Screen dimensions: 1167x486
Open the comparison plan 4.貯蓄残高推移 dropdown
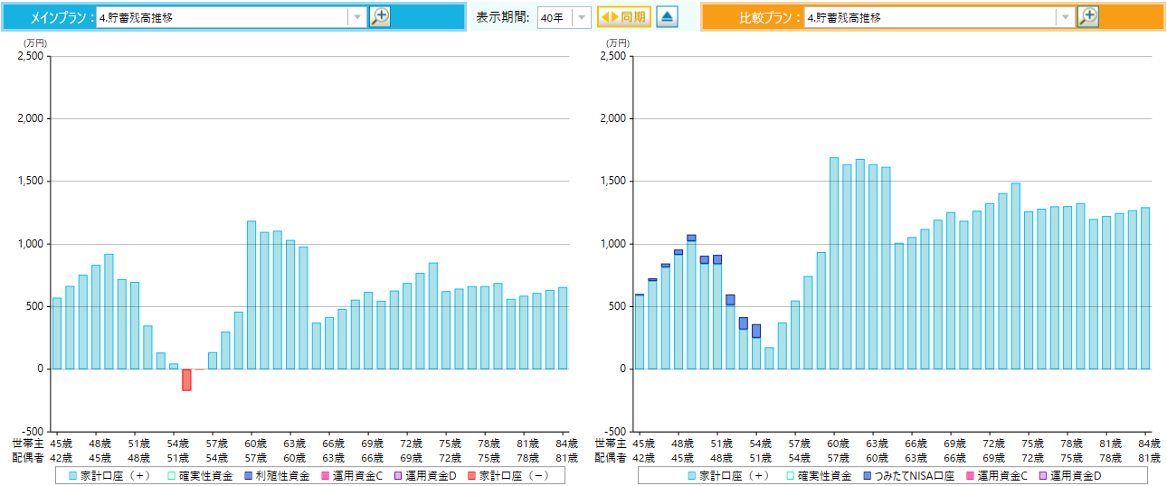point(1065,17)
